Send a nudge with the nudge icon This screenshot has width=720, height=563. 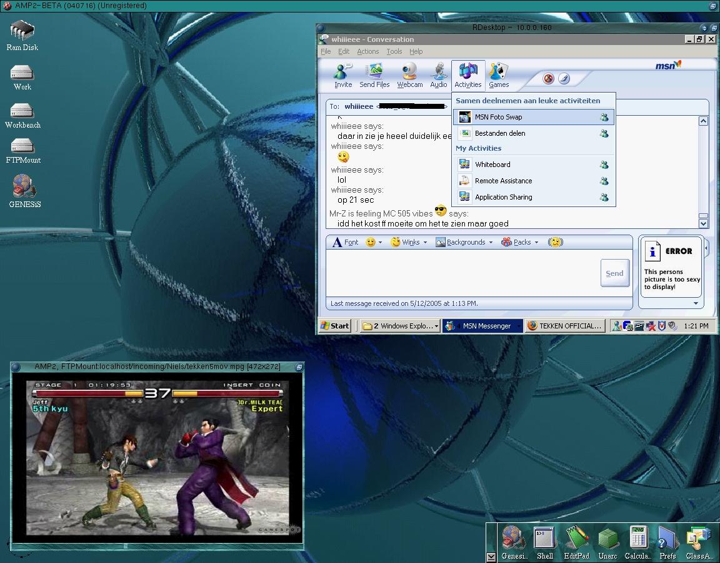555,242
